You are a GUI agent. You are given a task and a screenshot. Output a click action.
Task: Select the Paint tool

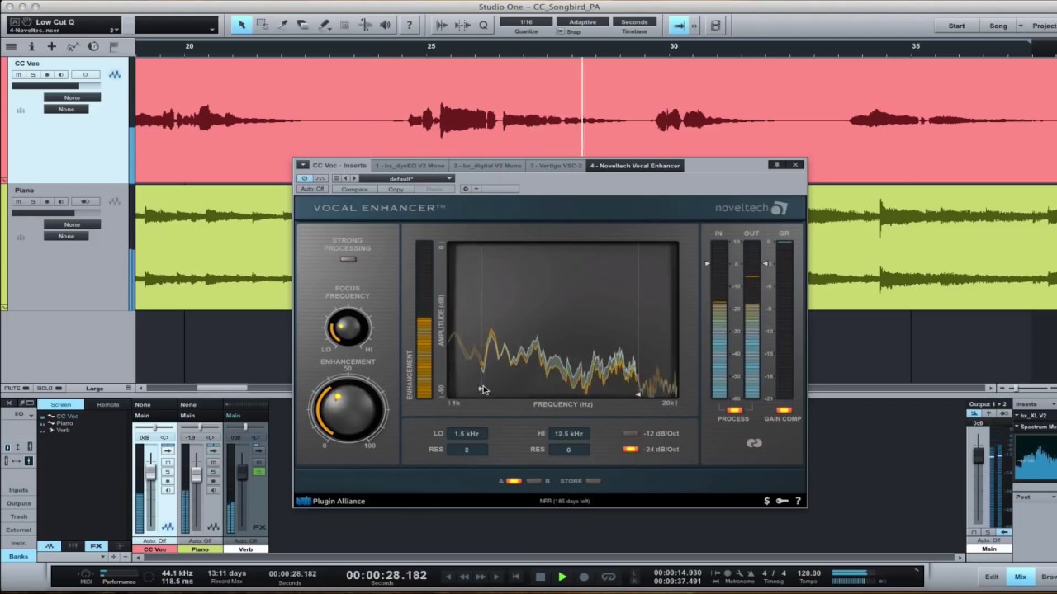(x=325, y=26)
